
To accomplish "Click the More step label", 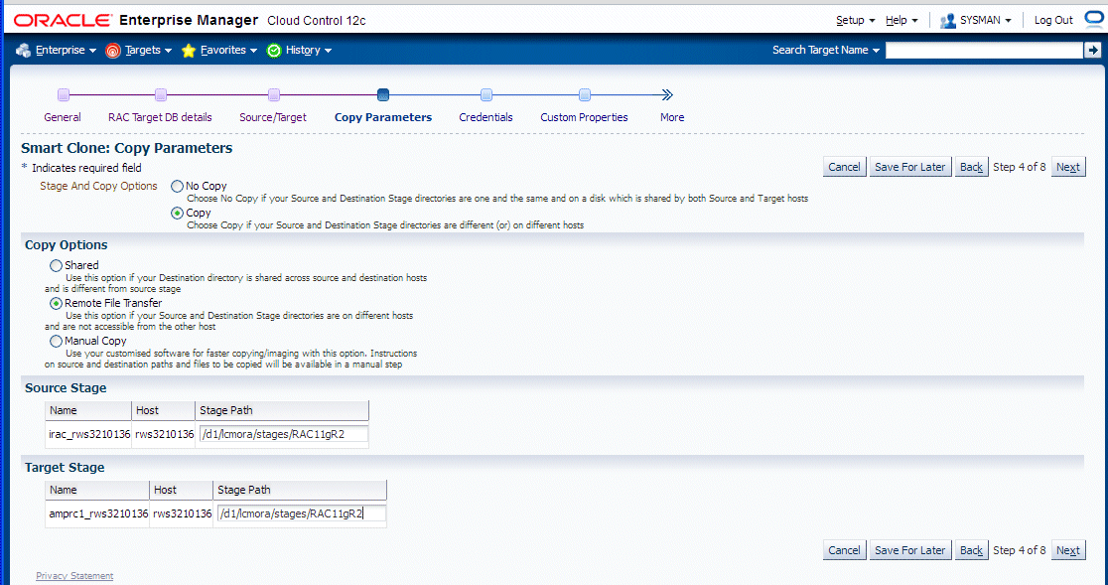I will pyautogui.click(x=672, y=117).
